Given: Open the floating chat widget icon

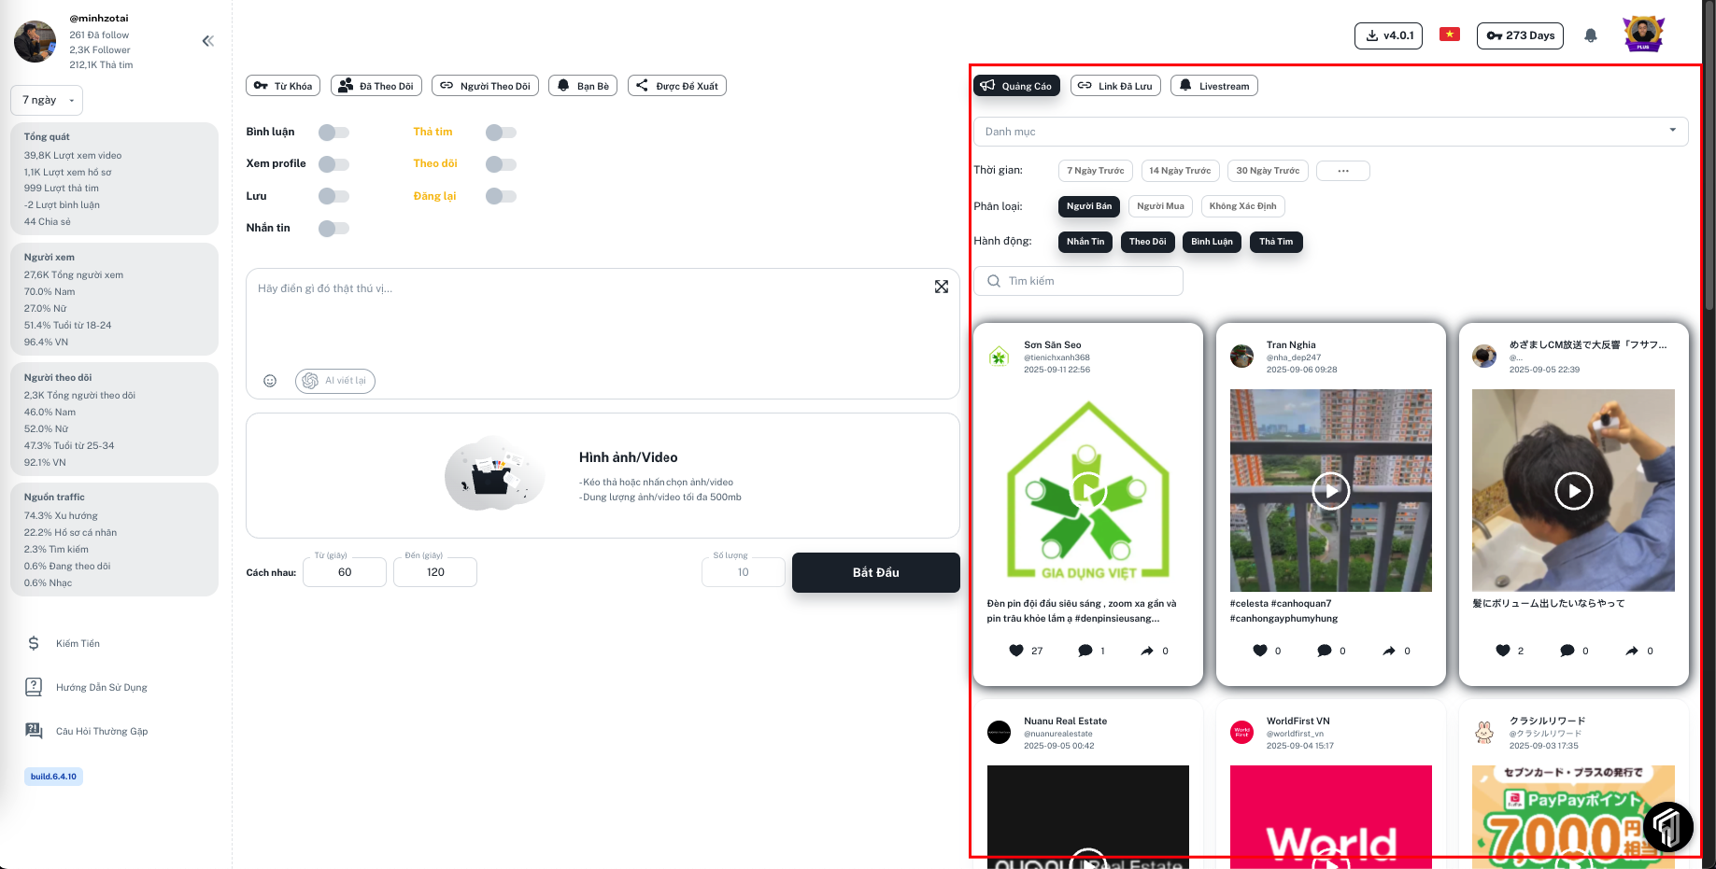Looking at the screenshot, I should (x=1667, y=826).
